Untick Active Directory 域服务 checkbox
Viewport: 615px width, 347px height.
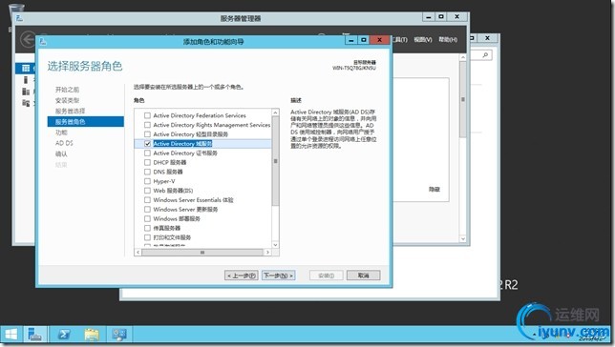(147, 144)
